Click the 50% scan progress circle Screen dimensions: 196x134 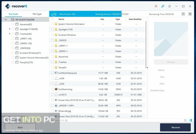pyautogui.click(x=54, y=14)
